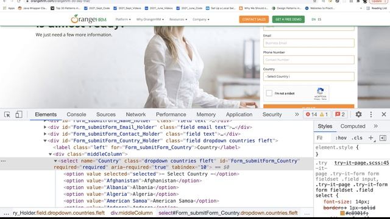This screenshot has width=390, height=219.
Task: Open DevTools settings gear
Action: tap(358, 114)
